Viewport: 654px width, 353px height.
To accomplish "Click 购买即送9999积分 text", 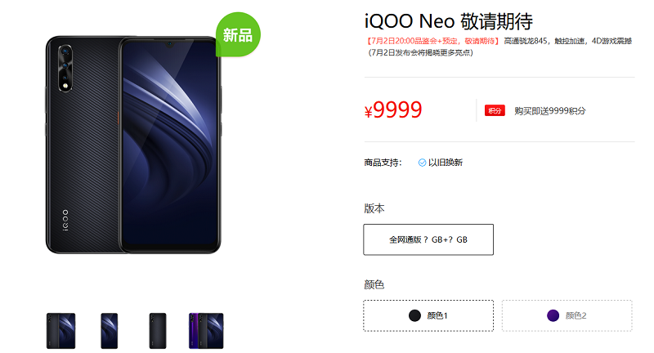I will 549,111.
